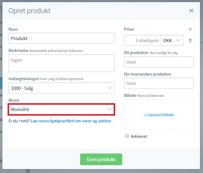Click the Enhedspris price field
203x173 pixels.
click(x=143, y=40)
